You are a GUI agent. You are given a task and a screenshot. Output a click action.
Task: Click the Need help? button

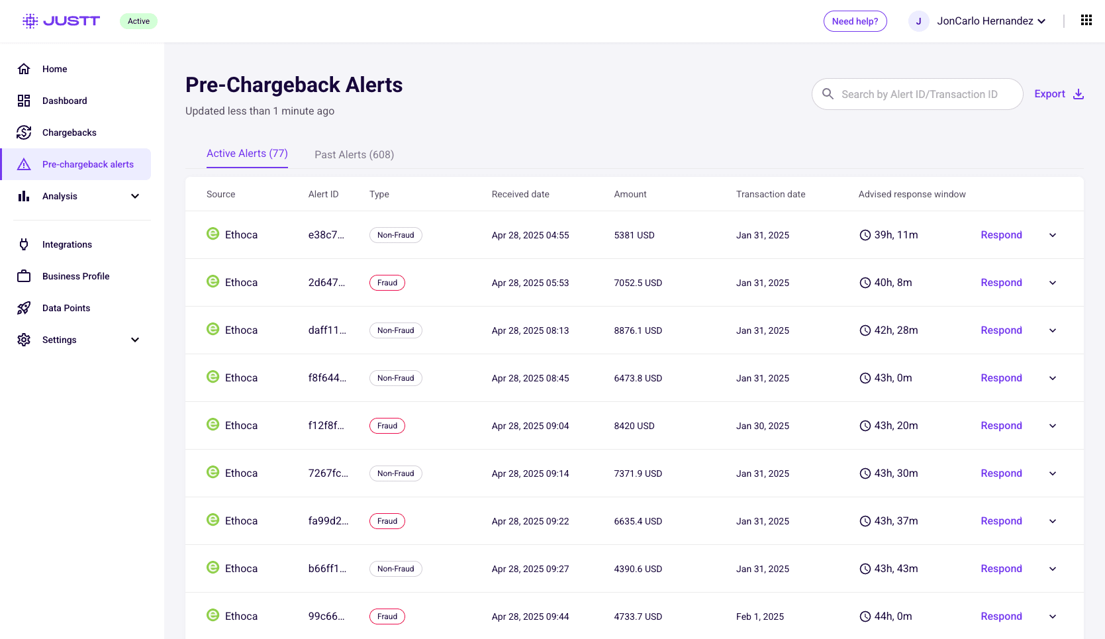855,21
